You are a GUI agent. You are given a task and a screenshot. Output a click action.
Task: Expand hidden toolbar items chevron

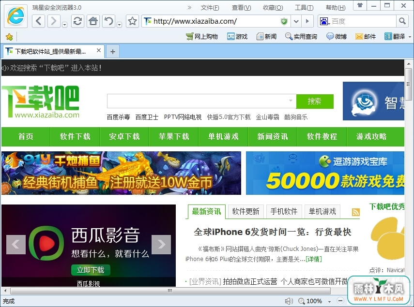pos(189,7)
